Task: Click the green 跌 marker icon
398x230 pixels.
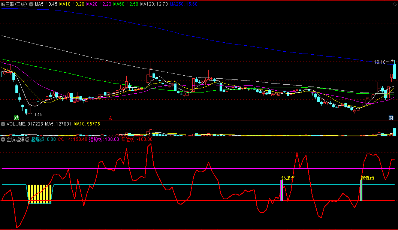Action: pyautogui.click(x=16, y=118)
